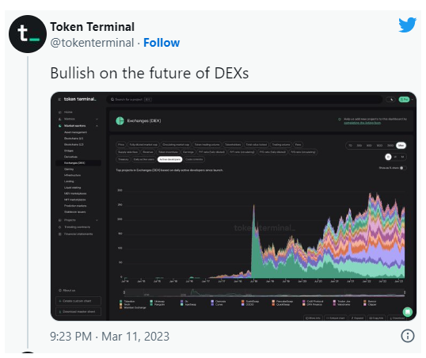Select the Max time range option
This screenshot has height=358, width=426.
coord(401,146)
